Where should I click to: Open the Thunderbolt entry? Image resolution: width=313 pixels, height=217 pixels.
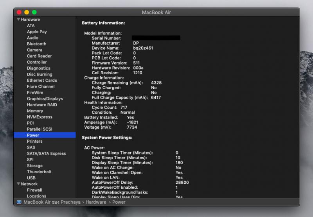[x=39, y=172]
